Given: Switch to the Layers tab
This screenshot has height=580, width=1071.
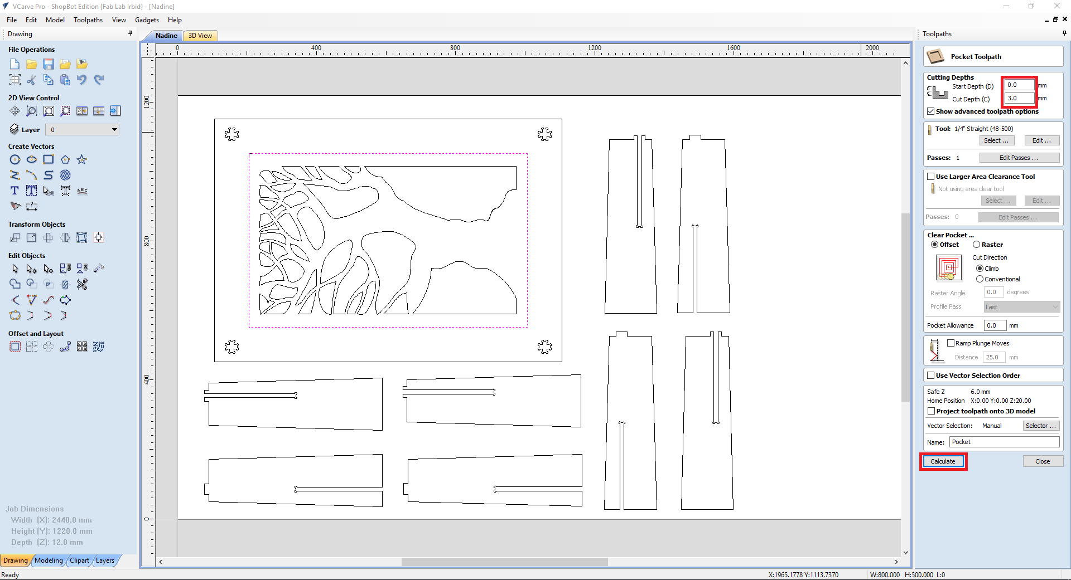Looking at the screenshot, I should pos(105,560).
